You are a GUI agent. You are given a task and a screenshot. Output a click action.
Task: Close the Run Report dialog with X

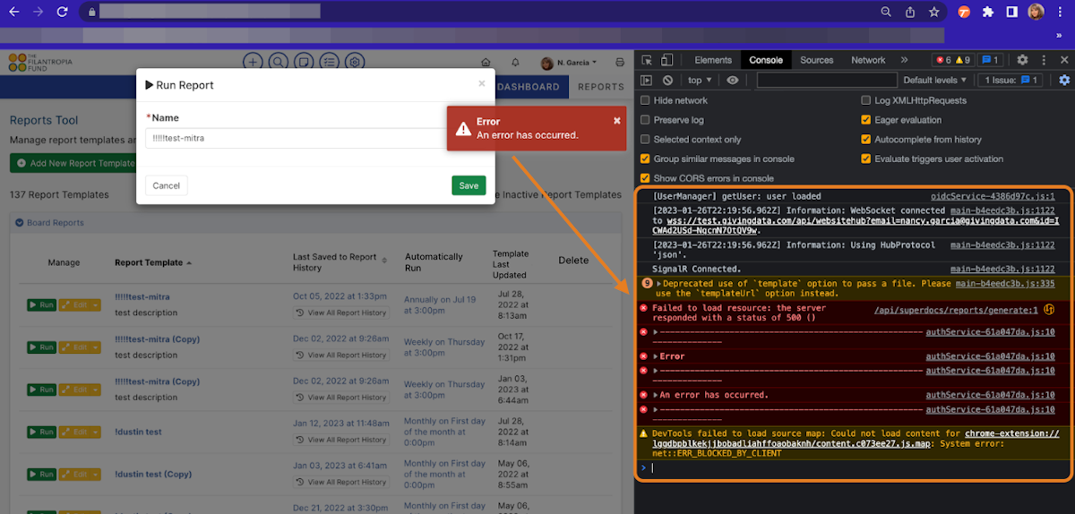(x=481, y=83)
